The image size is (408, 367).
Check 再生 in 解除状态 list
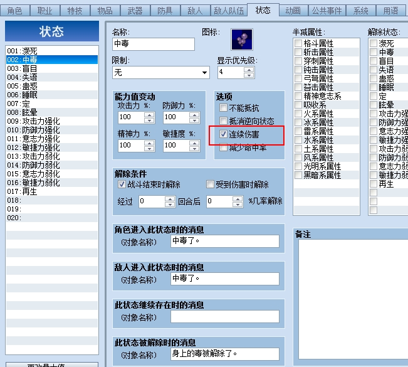tap(374, 184)
